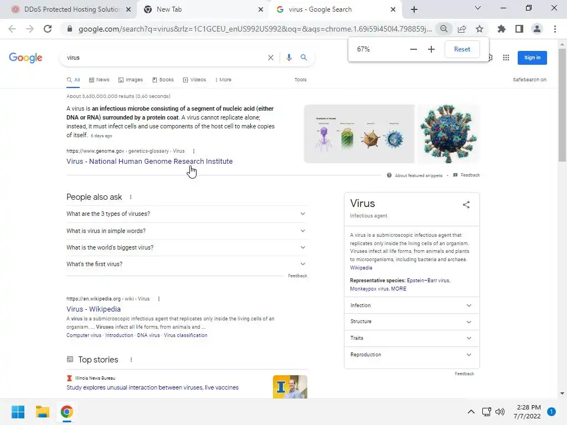
Task: Start voice search with the microphone
Action: tap(288, 58)
